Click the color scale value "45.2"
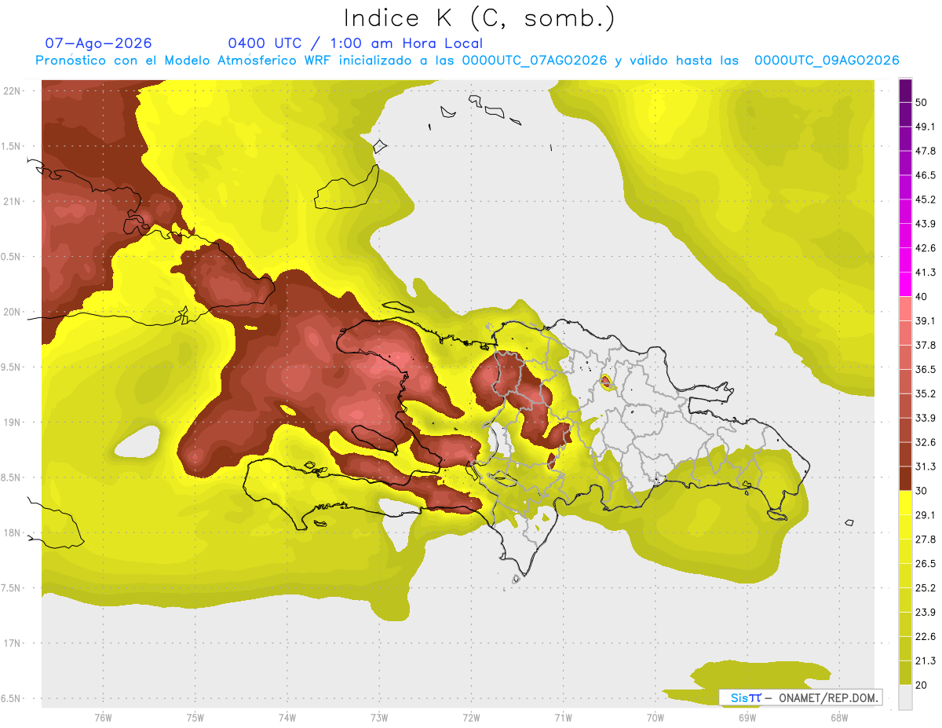Viewport: 942px width, 728px height. pyautogui.click(x=926, y=199)
